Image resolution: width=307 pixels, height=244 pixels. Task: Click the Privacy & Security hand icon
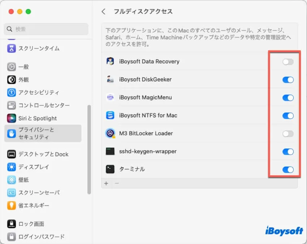pos(11,133)
